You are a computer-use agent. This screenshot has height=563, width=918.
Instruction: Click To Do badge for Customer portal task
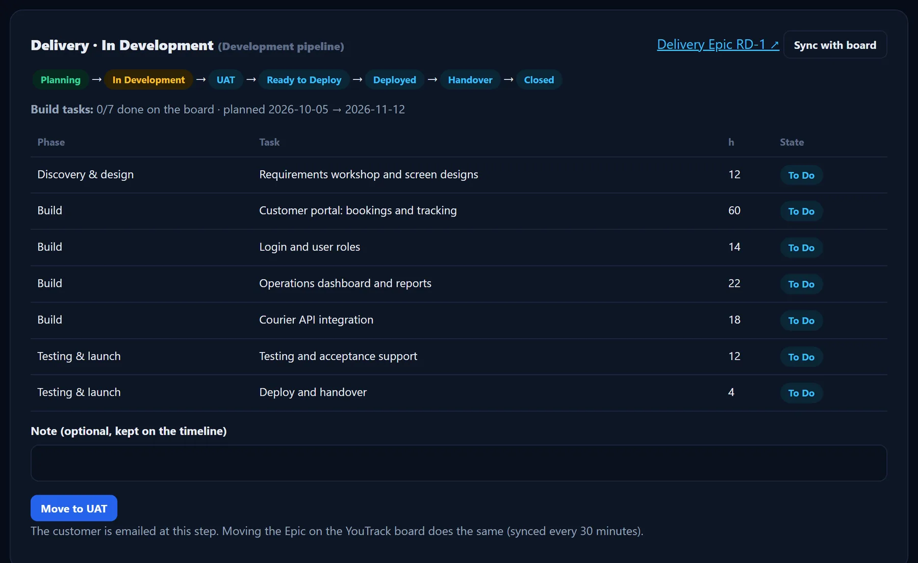pyautogui.click(x=801, y=211)
